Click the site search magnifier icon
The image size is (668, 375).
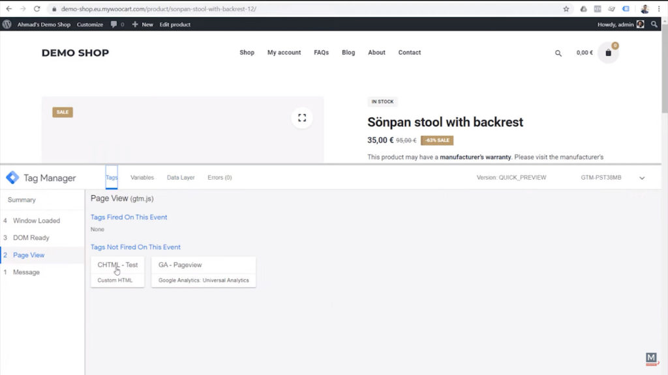coord(558,52)
